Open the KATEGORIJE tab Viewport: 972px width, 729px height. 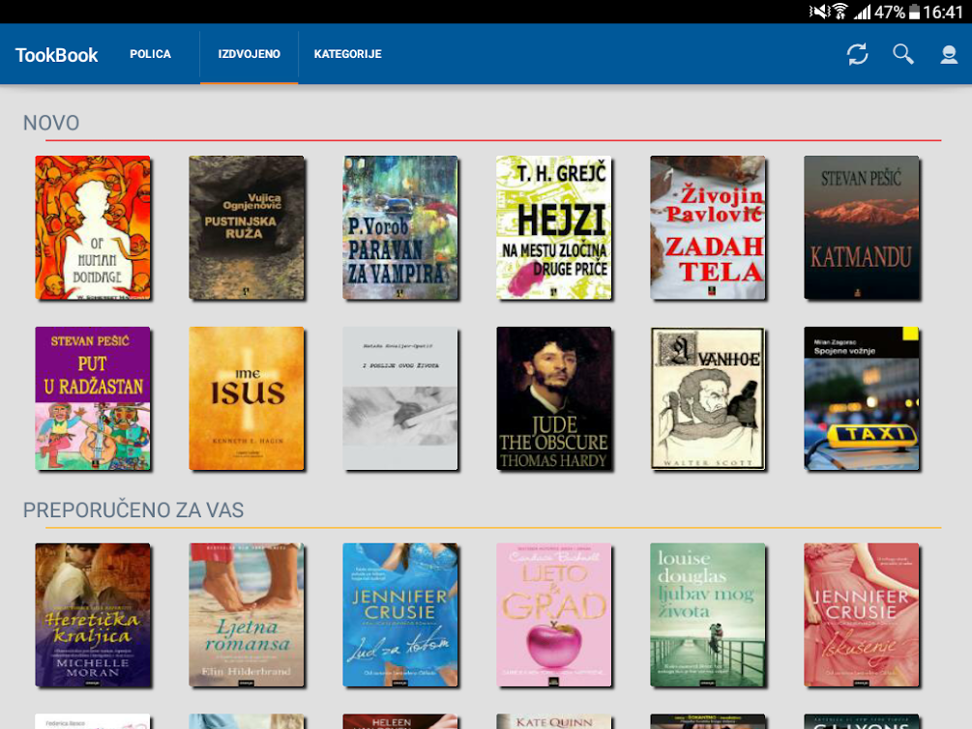tap(348, 54)
